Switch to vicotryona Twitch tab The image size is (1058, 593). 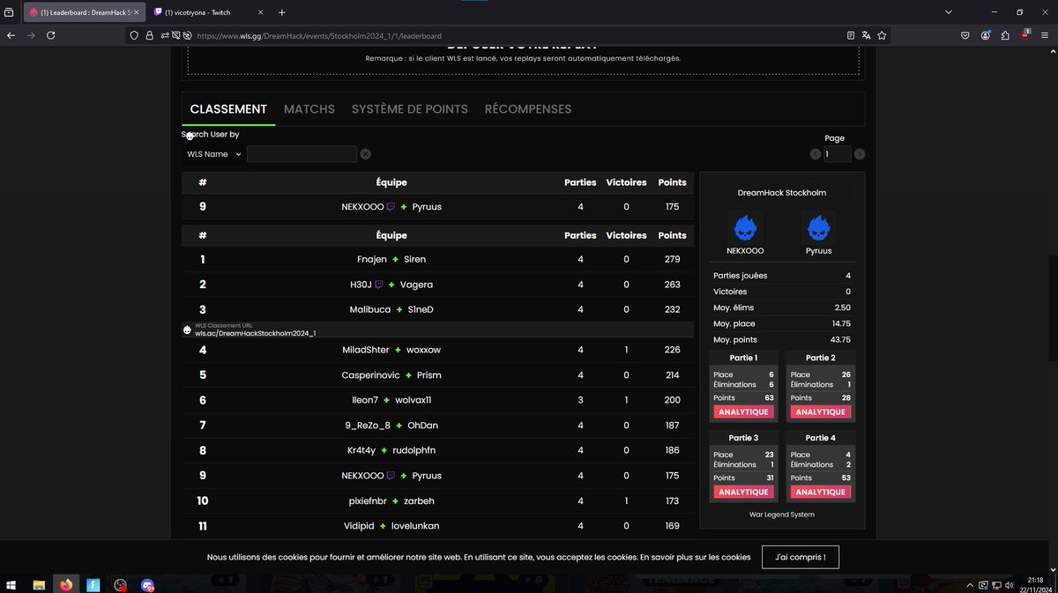coord(208,12)
